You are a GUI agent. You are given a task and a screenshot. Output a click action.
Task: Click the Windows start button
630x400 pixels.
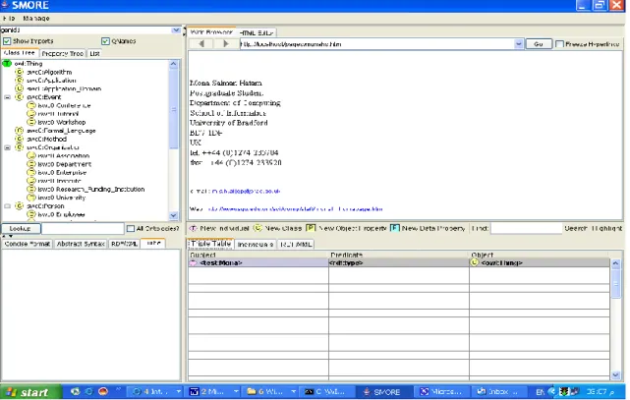[30, 392]
